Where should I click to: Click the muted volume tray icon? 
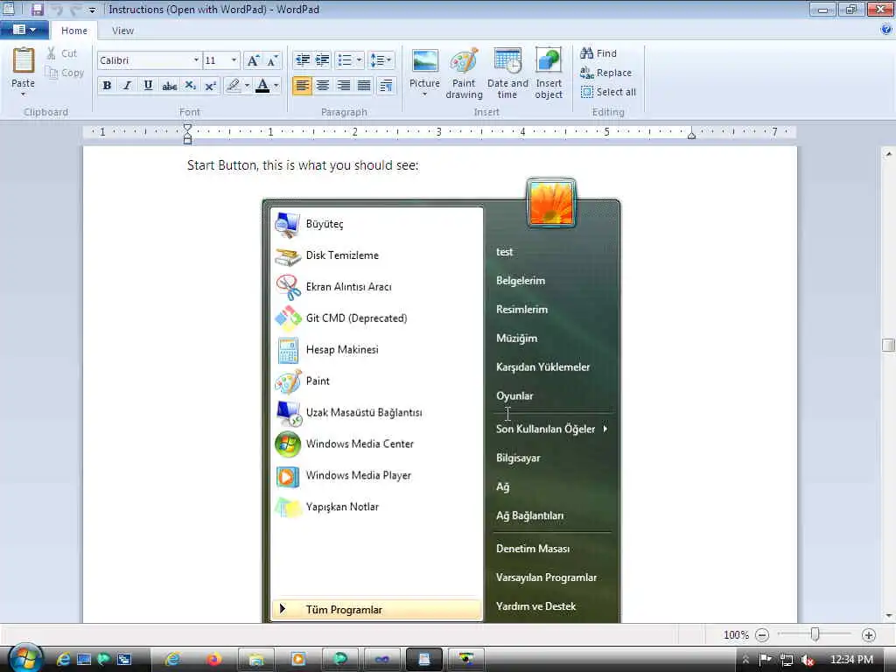(x=807, y=660)
